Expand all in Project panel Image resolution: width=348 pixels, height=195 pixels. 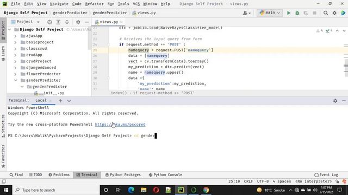pyautogui.click(x=58, y=22)
